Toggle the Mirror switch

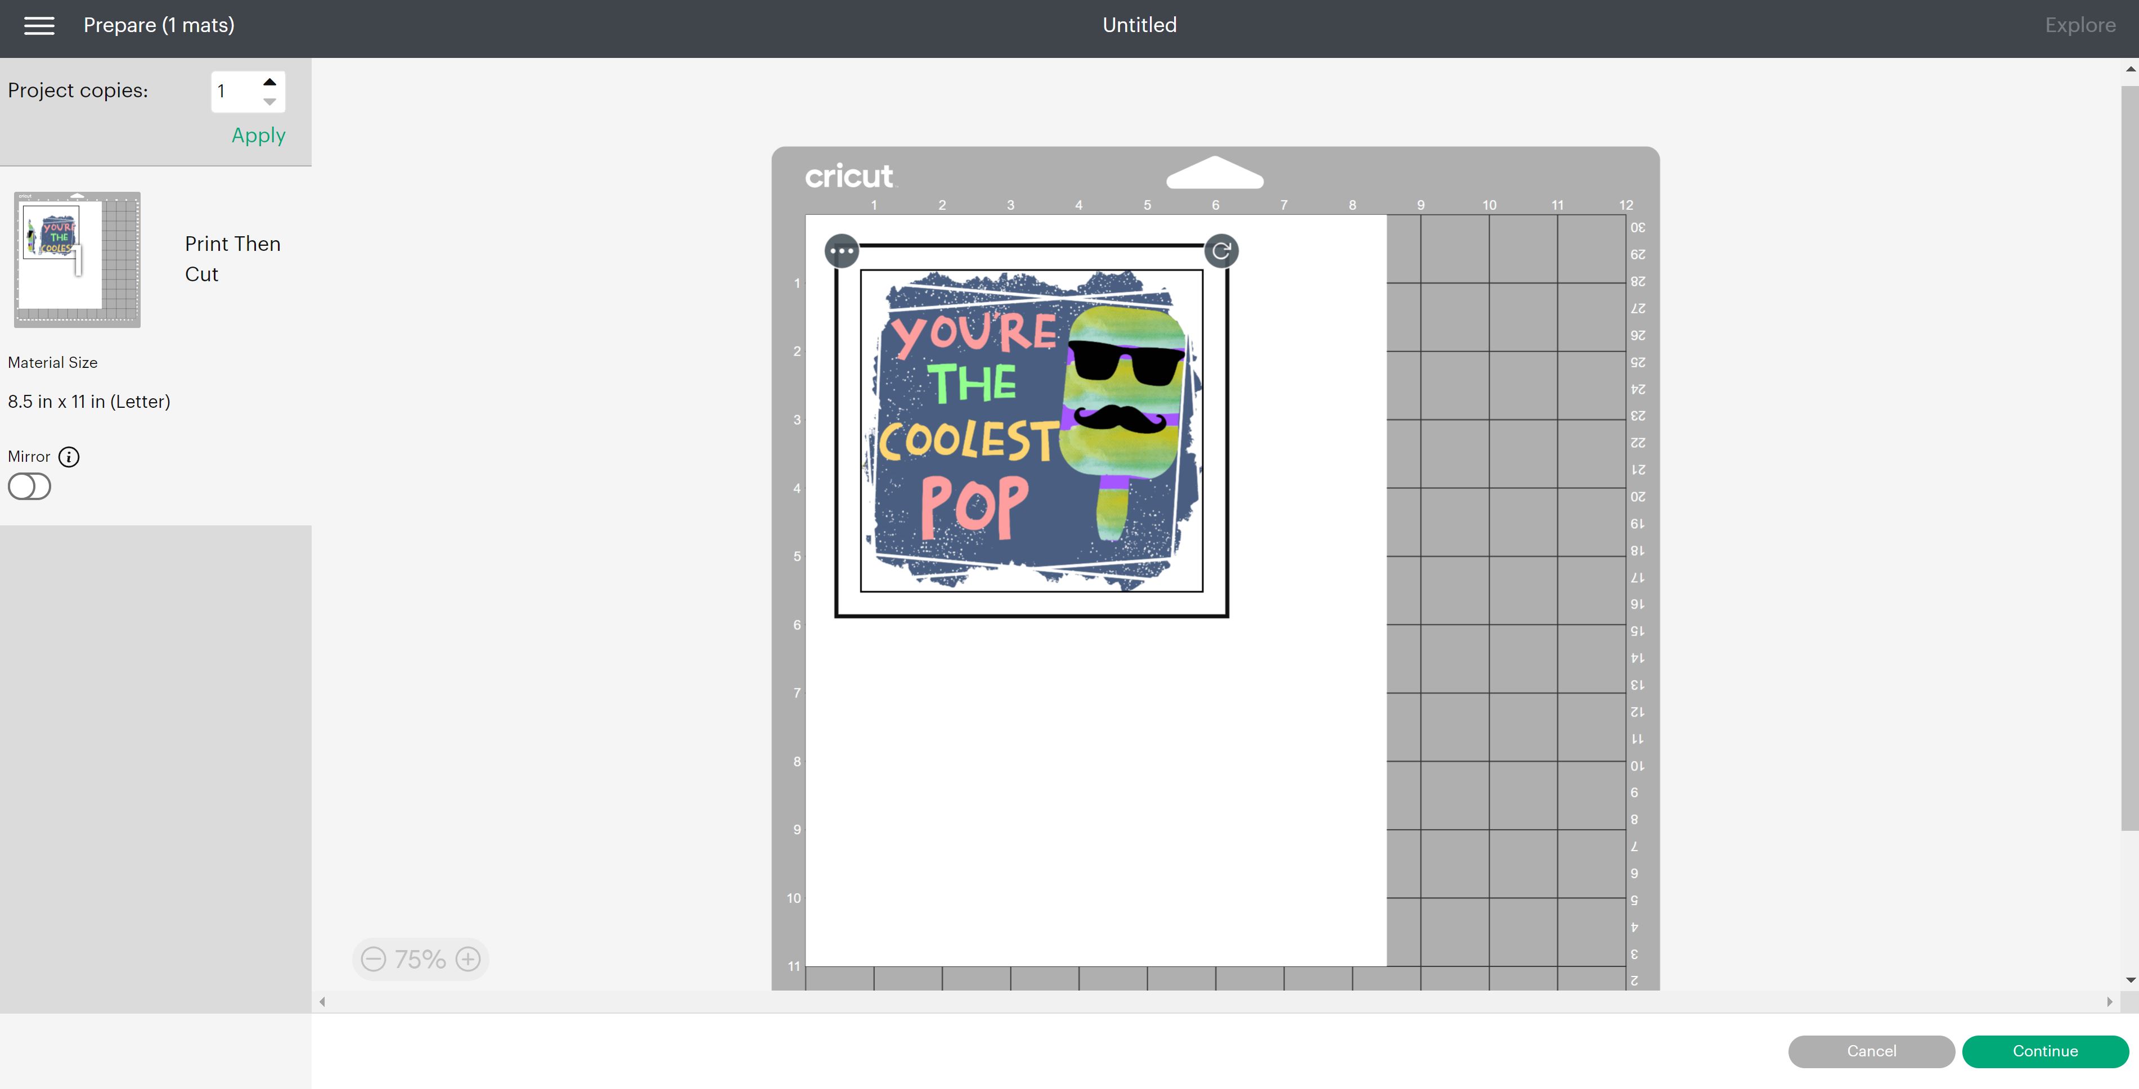coord(29,487)
